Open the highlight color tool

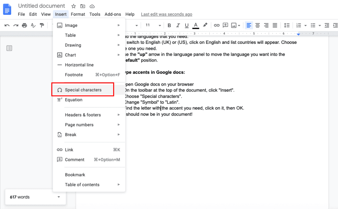(x=205, y=25)
